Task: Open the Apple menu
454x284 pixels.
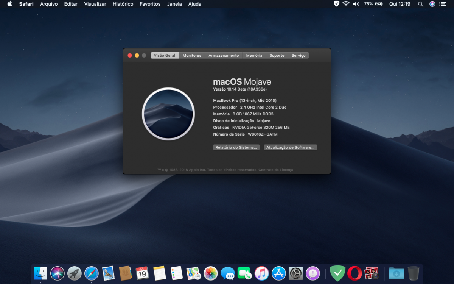Action: click(9, 4)
